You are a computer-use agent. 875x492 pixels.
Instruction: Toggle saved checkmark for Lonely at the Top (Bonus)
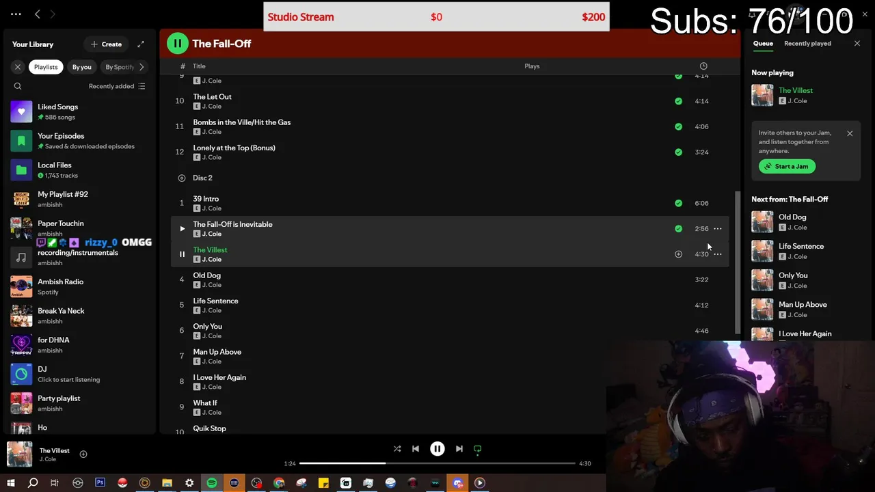coord(678,152)
